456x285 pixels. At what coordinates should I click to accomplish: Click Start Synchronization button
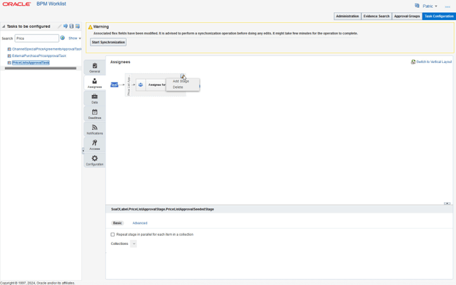pos(108,42)
